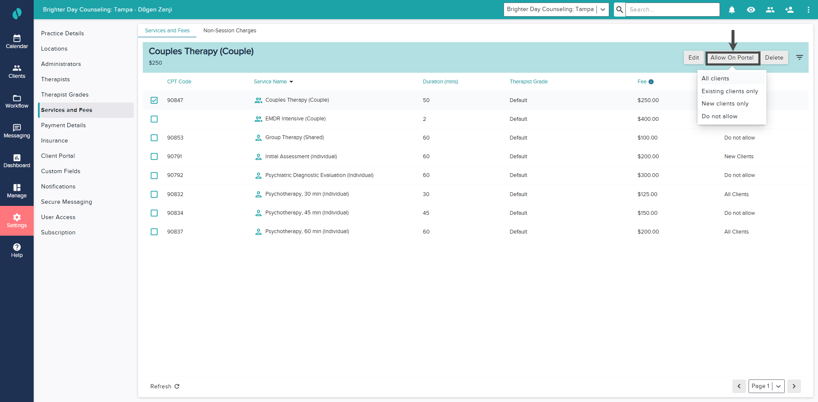Focus the Search input field
Image resolution: width=818 pixels, height=402 pixels.
tap(673, 9)
